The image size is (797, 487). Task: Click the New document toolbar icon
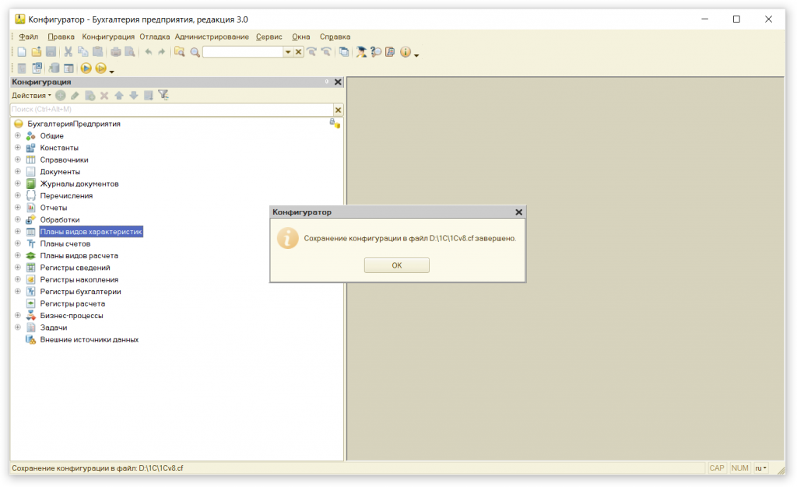click(22, 52)
